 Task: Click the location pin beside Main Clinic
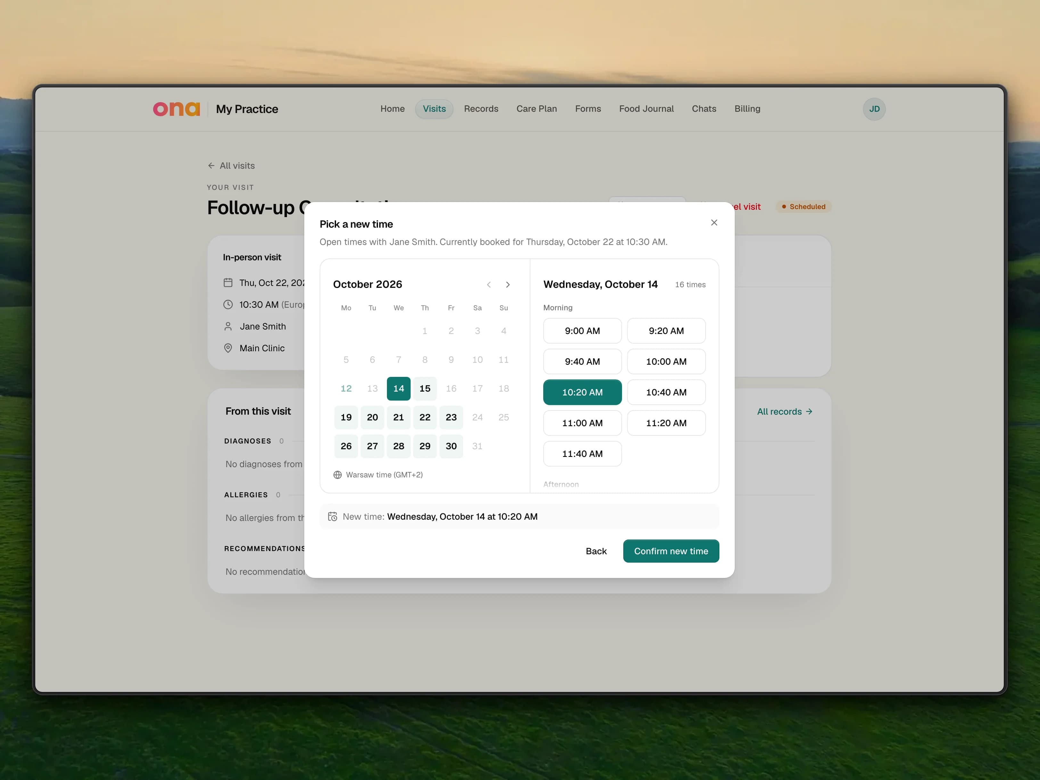[x=228, y=348]
